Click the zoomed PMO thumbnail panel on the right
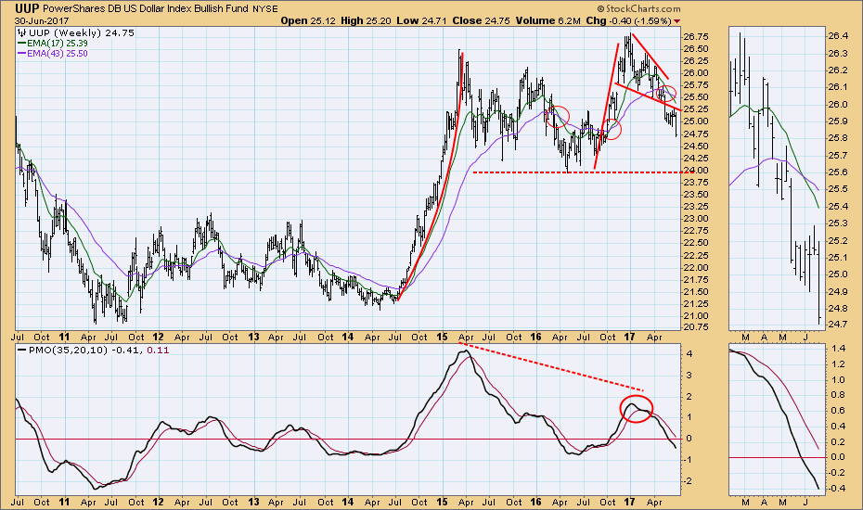 777,419
